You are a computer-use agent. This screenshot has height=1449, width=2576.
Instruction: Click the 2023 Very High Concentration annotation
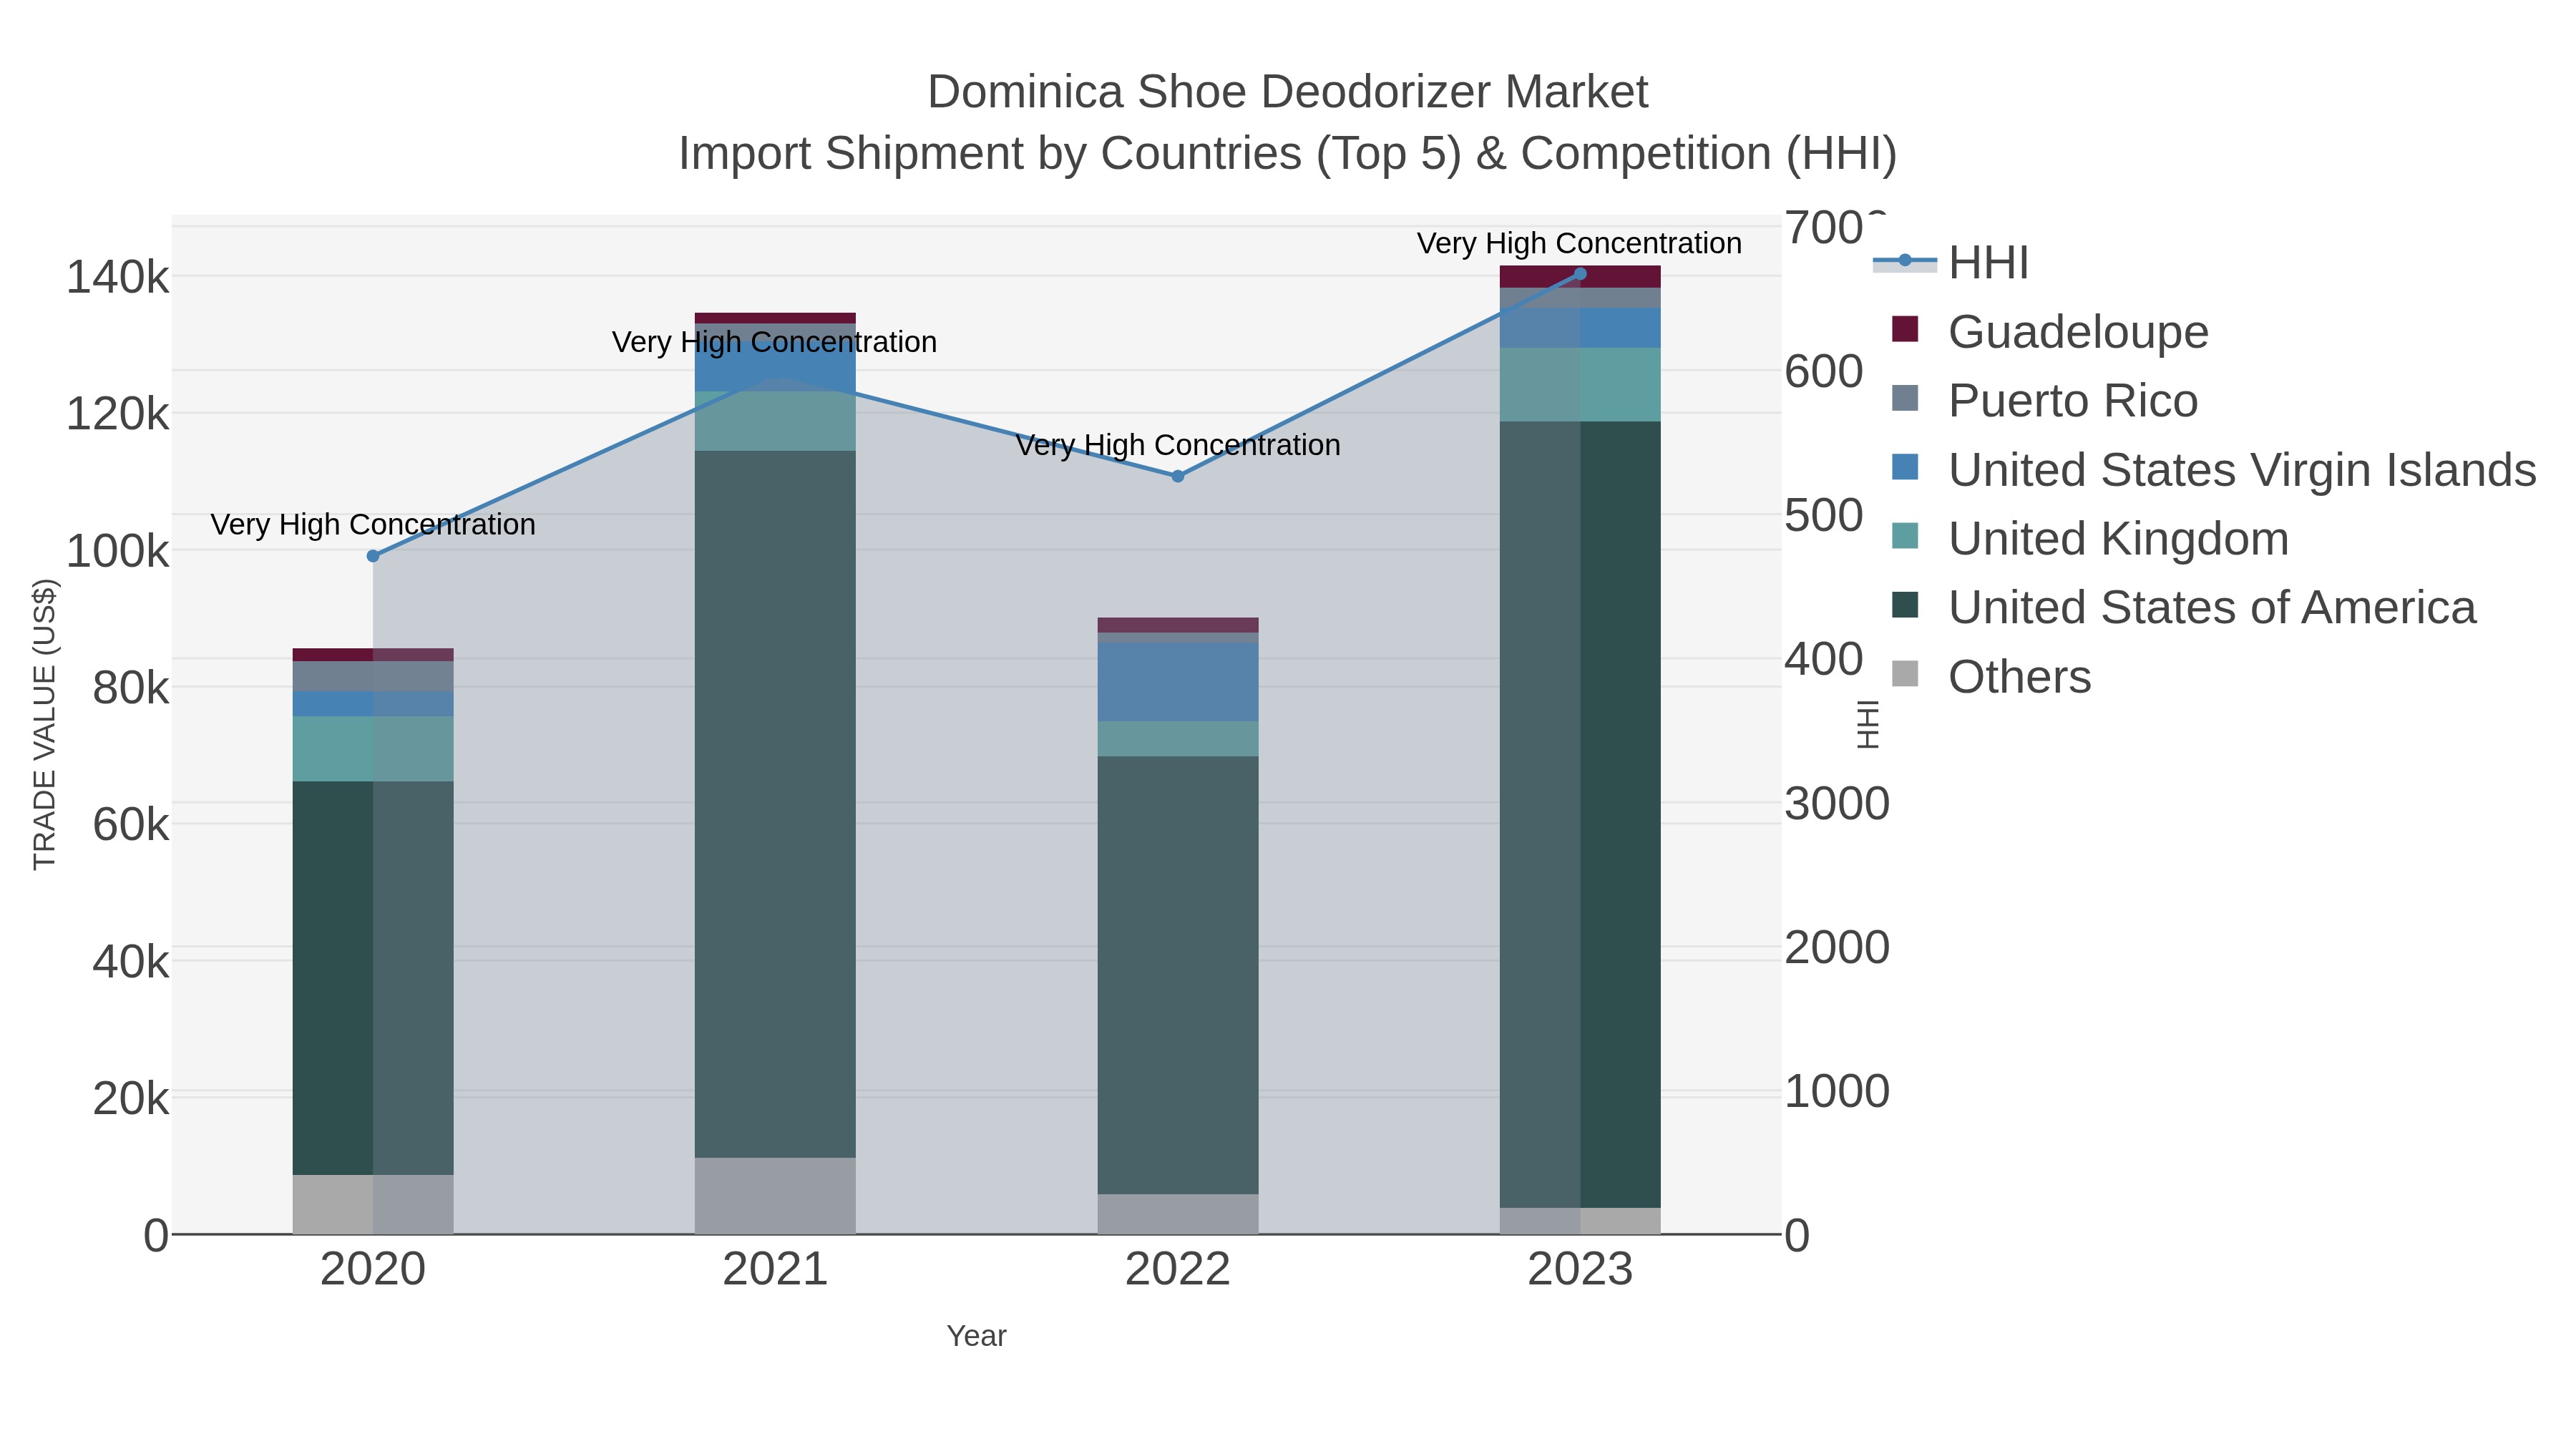1580,243
